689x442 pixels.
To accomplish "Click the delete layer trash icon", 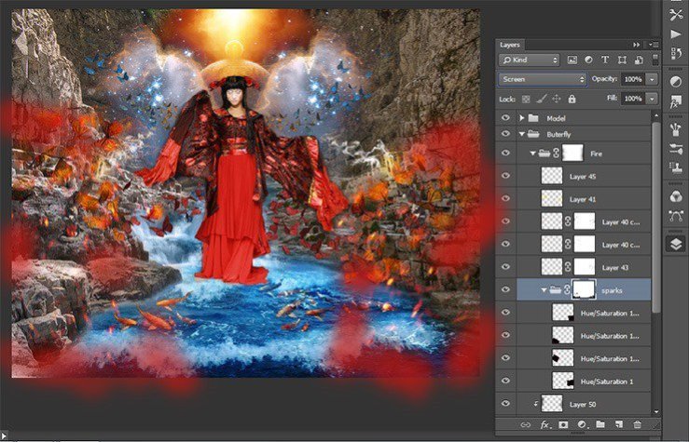I will tap(637, 424).
